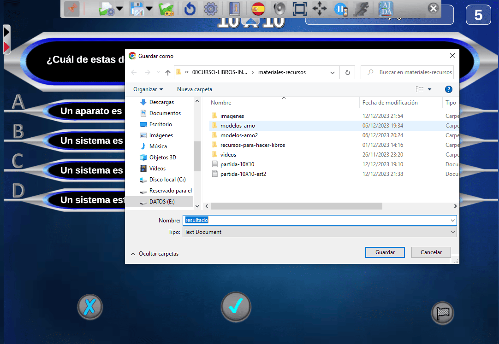This screenshot has height=344, width=499.
Task: Click the red pushpin icon in toolbar
Action: point(71,9)
